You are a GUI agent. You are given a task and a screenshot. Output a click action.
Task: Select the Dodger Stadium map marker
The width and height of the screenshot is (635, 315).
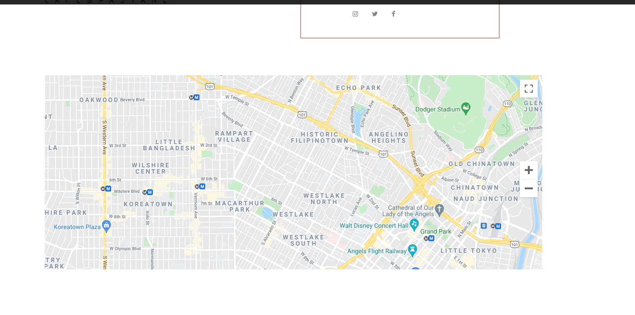(x=466, y=109)
